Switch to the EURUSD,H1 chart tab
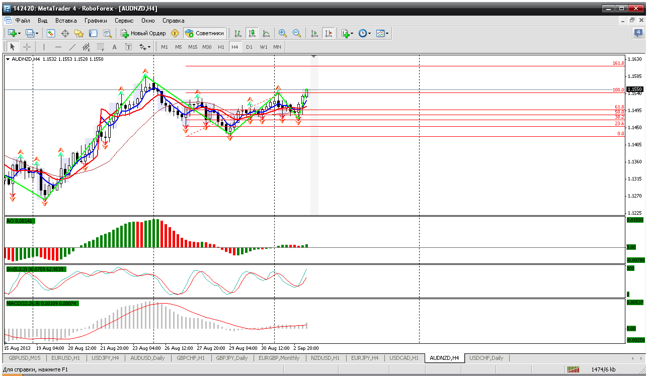 66,358
